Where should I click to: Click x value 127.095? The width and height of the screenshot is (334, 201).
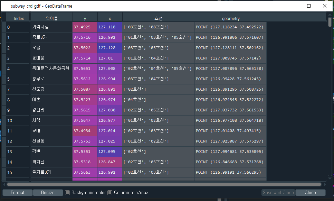pyautogui.click(x=110, y=152)
